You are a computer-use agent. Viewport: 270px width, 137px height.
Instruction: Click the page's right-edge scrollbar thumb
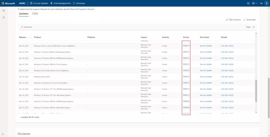pos(269,98)
